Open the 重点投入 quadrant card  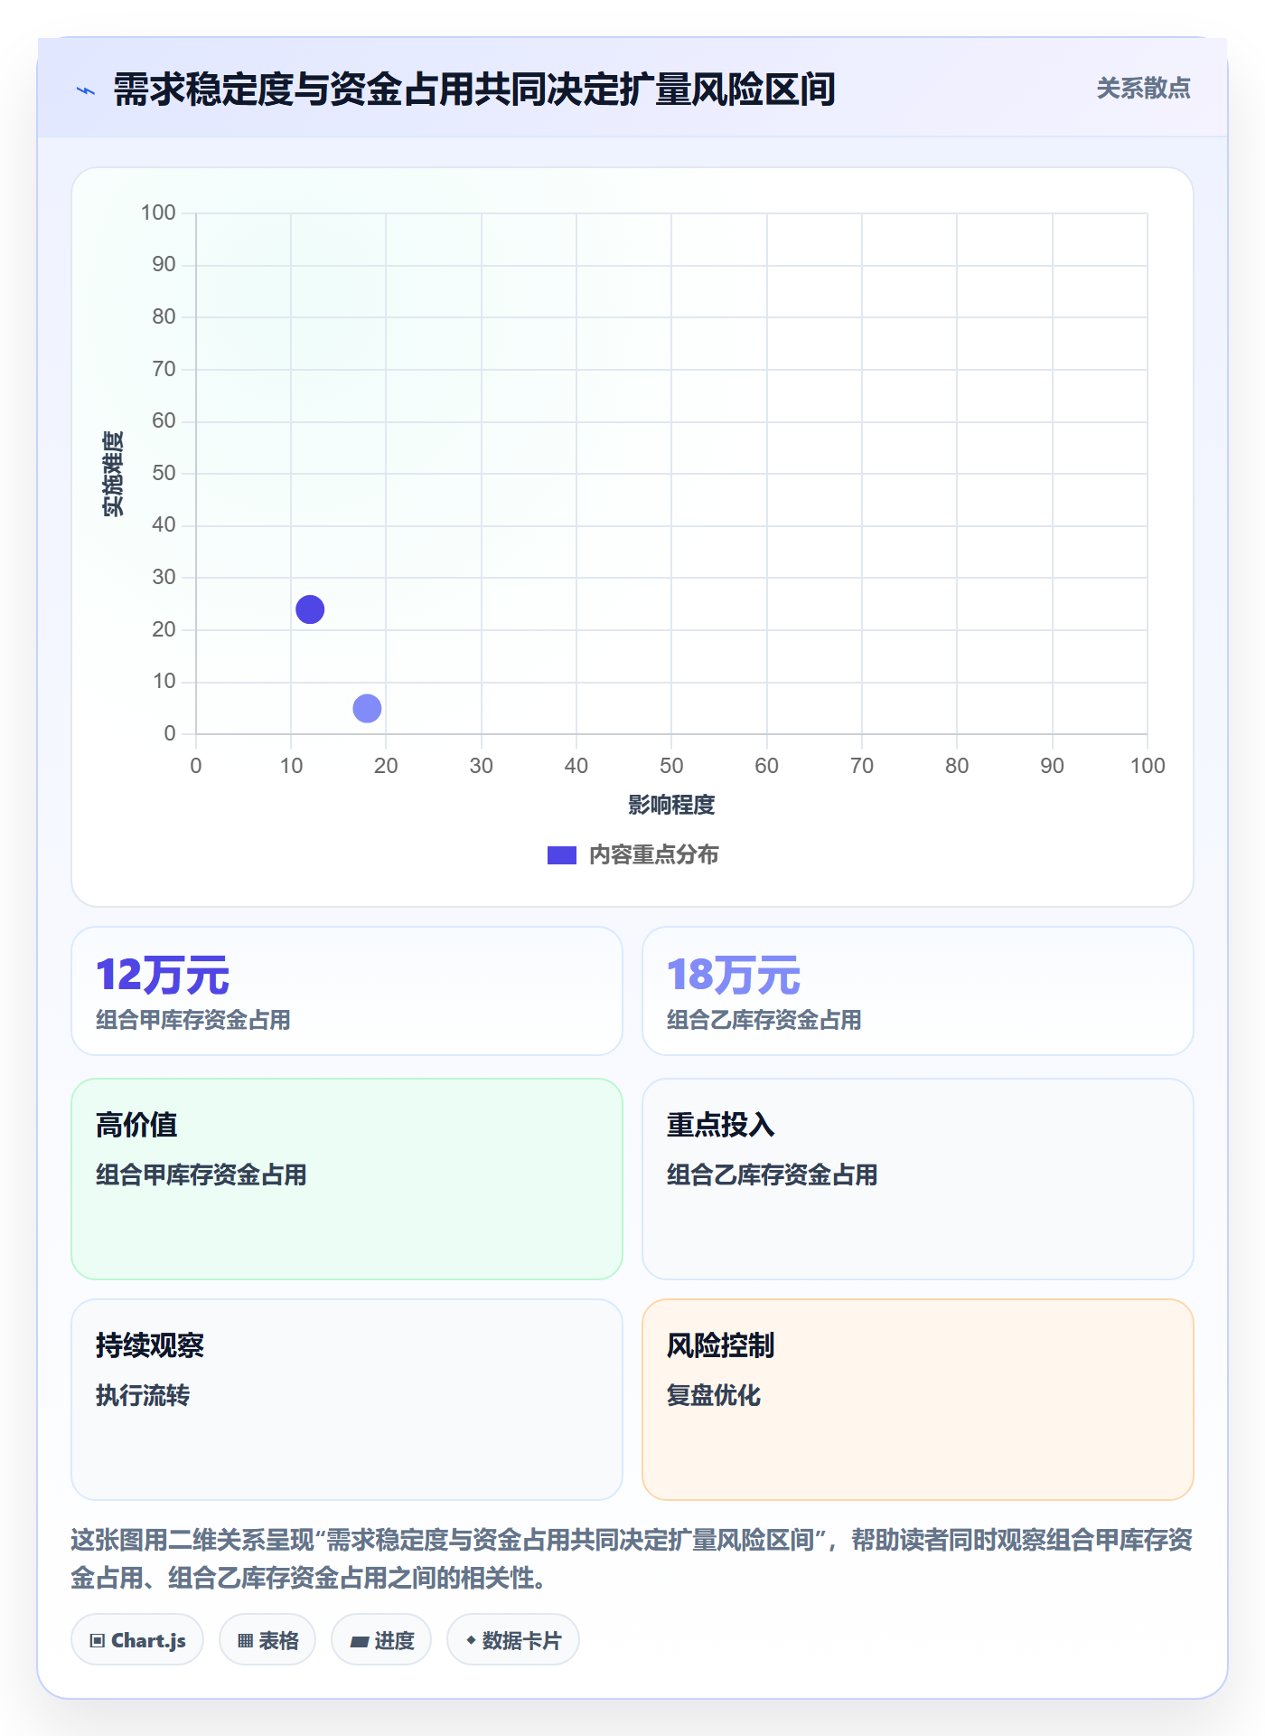click(918, 1179)
